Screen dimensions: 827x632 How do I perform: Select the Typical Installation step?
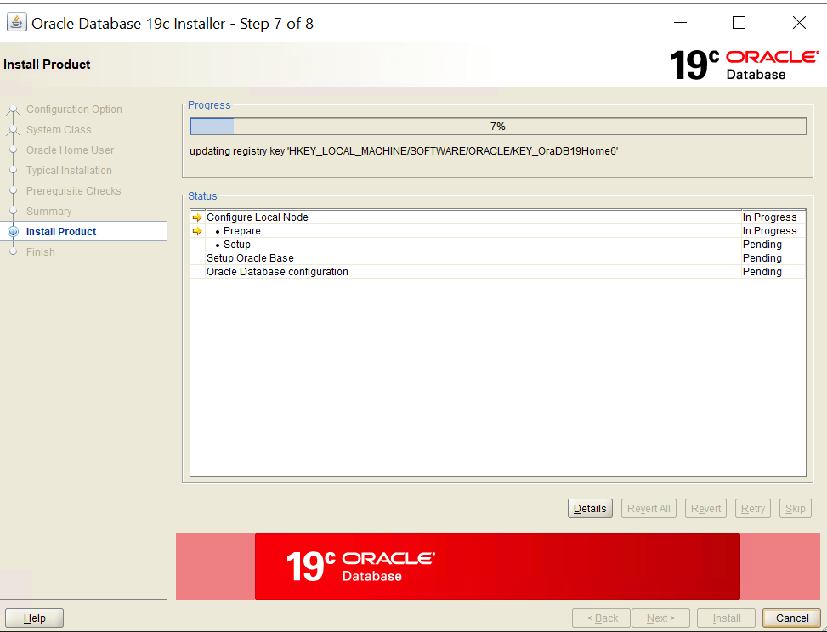click(x=69, y=170)
